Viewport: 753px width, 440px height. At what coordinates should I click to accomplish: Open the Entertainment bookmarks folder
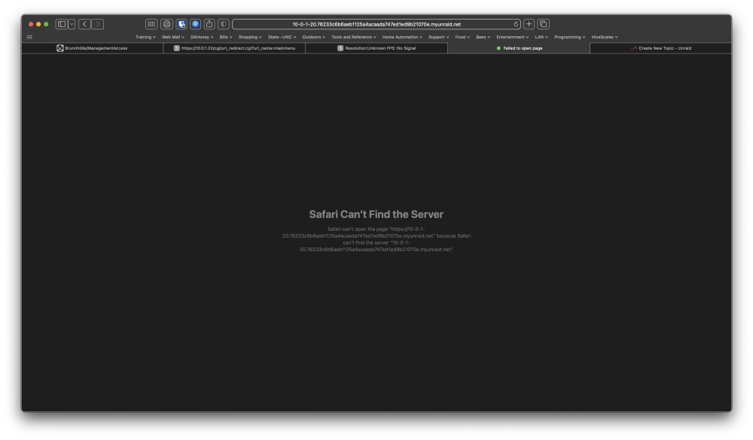512,37
